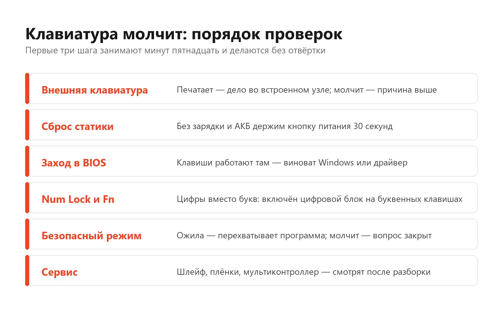
Task: Click the text "Шлейф, плёнки, мультиконтроллер" description
Action: [304, 272]
